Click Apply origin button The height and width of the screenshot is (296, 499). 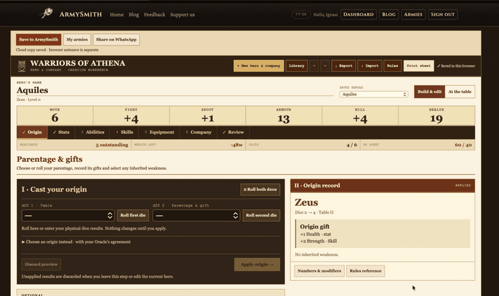257,264
